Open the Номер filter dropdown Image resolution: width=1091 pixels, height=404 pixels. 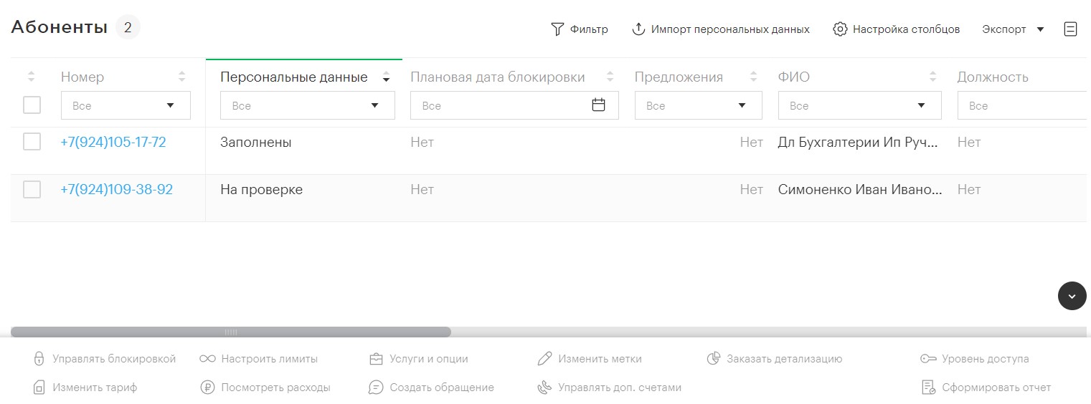click(x=126, y=105)
